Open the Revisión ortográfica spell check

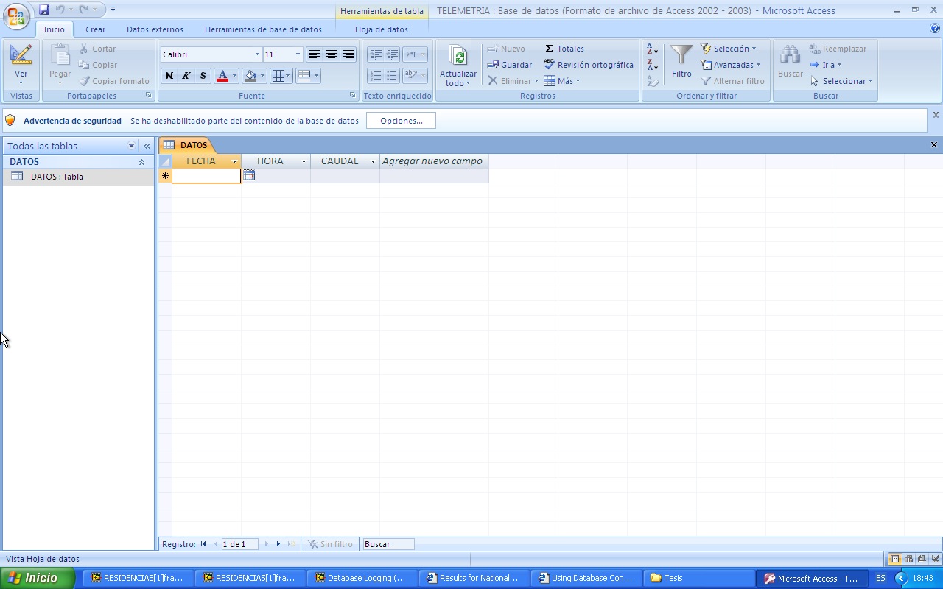(x=588, y=65)
